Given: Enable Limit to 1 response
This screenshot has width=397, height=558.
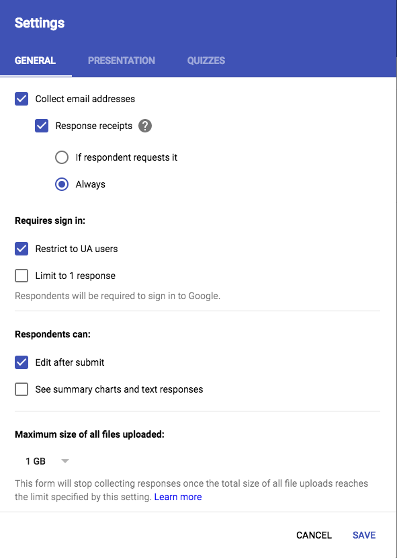Looking at the screenshot, I should 21,276.
